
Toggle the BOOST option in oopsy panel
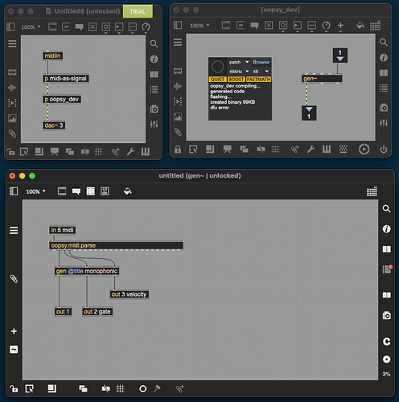[236, 80]
